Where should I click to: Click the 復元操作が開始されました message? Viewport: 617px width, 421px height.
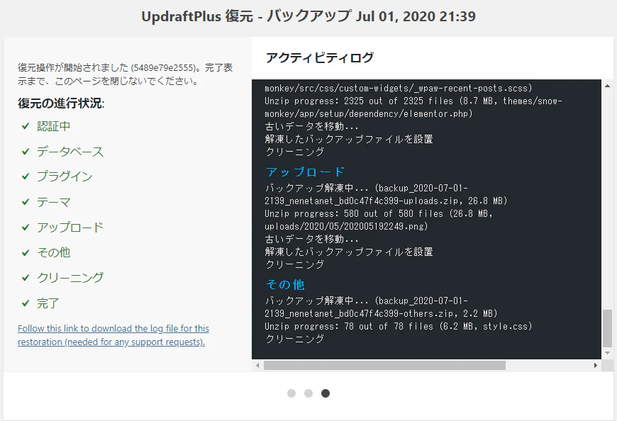(125, 74)
